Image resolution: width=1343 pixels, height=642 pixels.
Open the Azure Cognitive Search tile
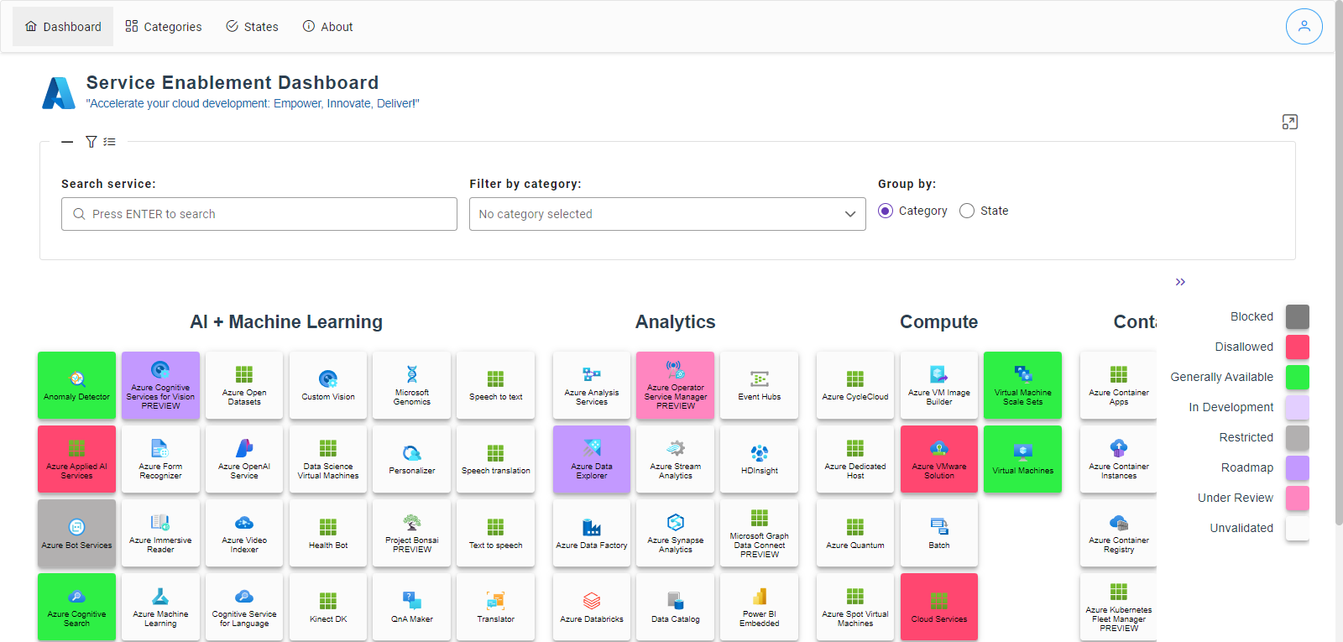76,607
